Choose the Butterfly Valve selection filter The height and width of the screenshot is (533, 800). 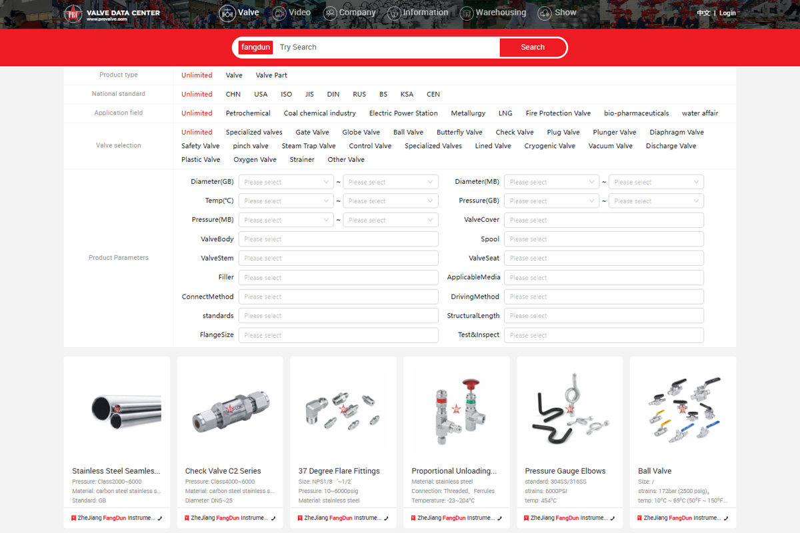(x=459, y=133)
